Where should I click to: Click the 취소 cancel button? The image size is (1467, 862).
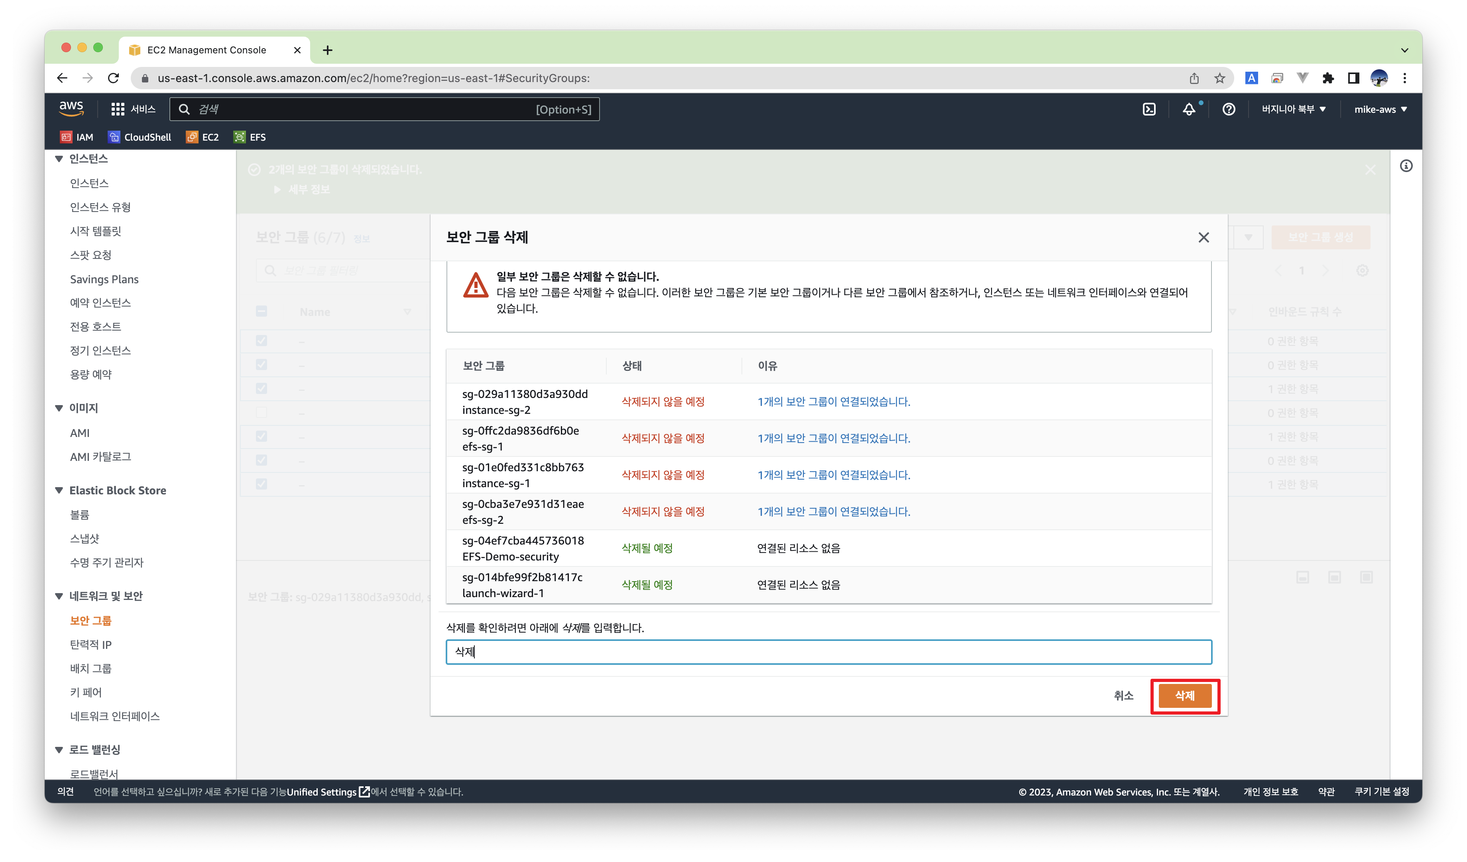pyautogui.click(x=1123, y=695)
